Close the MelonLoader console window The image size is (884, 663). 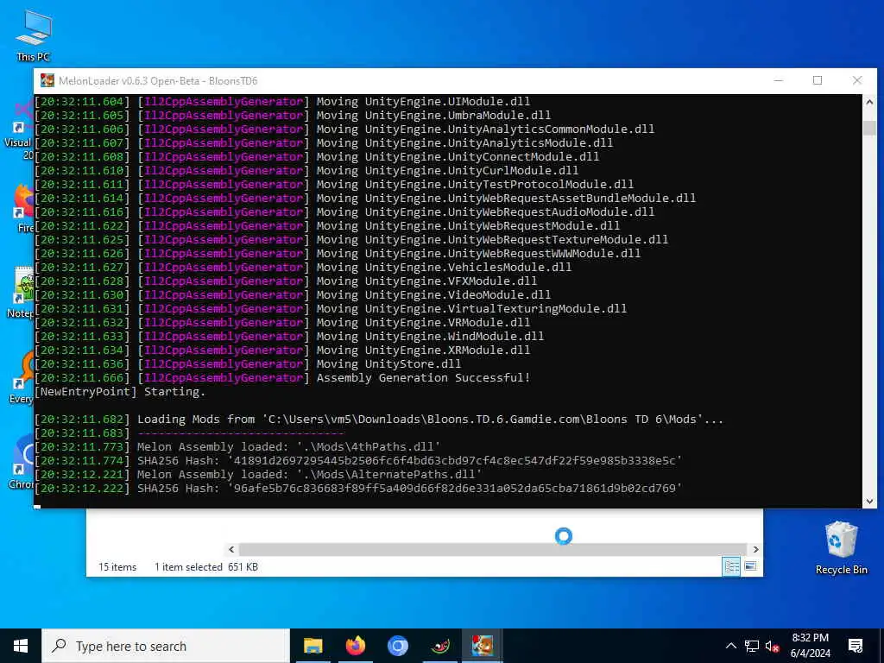[x=857, y=80]
